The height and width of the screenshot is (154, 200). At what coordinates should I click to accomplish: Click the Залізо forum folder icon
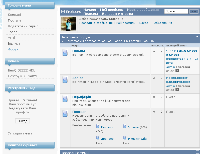point(65,80)
